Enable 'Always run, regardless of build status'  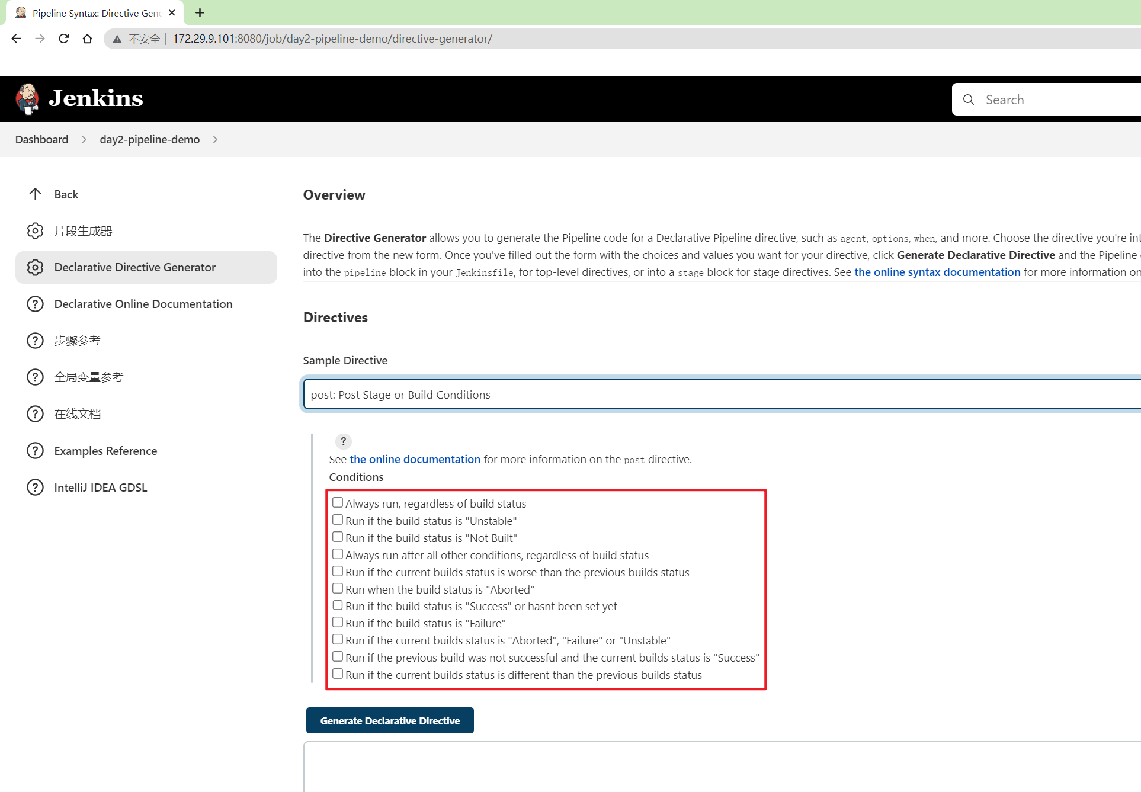tap(338, 502)
